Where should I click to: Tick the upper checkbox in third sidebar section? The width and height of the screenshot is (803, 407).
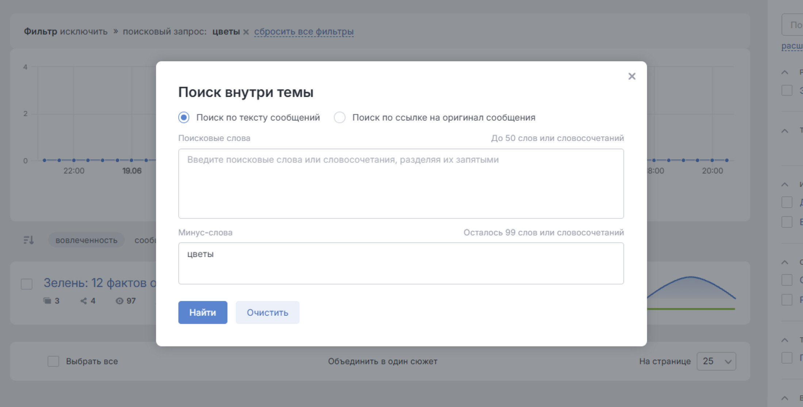point(787,202)
